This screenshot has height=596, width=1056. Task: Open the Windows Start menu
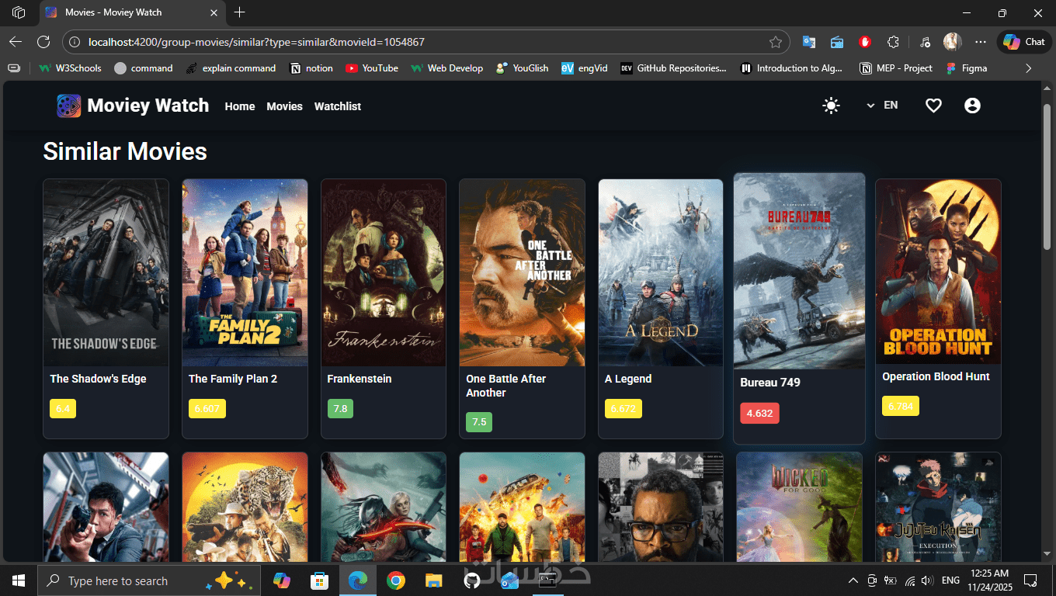[x=19, y=580]
